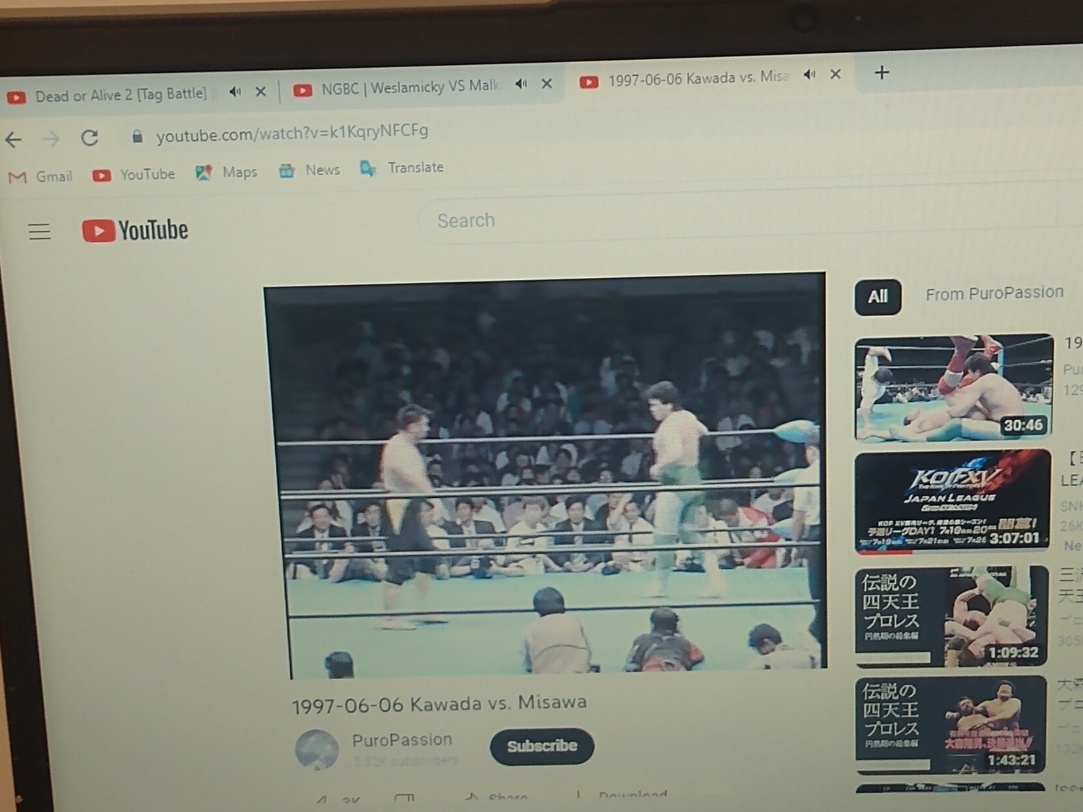Open a new tab with the plus icon

point(881,73)
